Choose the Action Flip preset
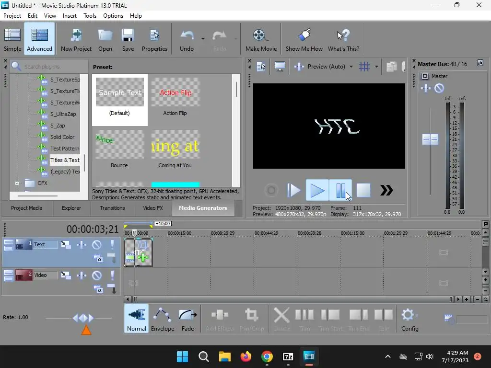This screenshot has height=368, width=491. click(175, 98)
